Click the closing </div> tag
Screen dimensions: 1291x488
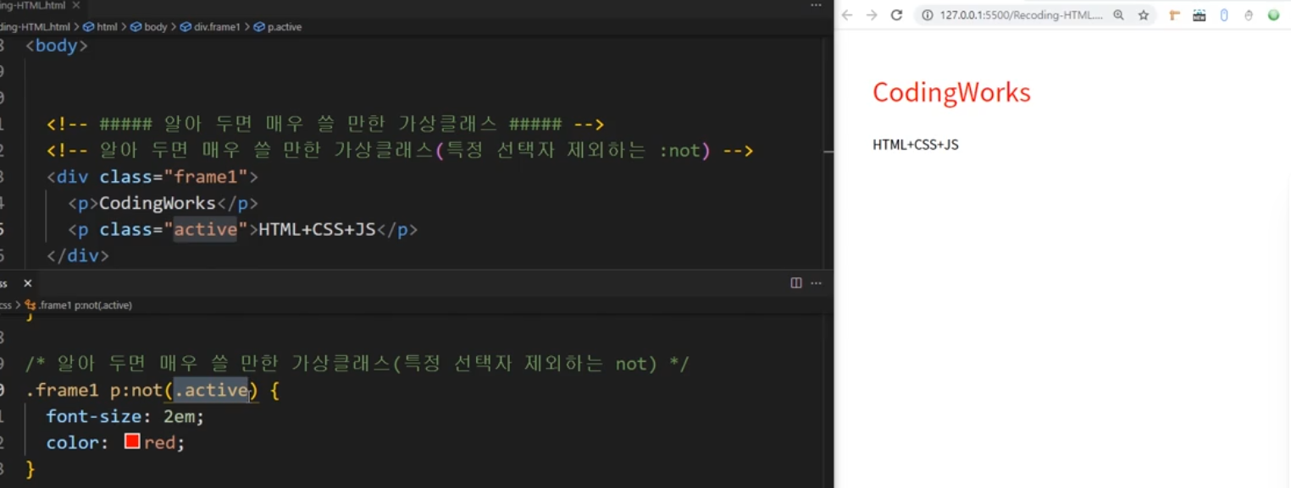pos(78,255)
